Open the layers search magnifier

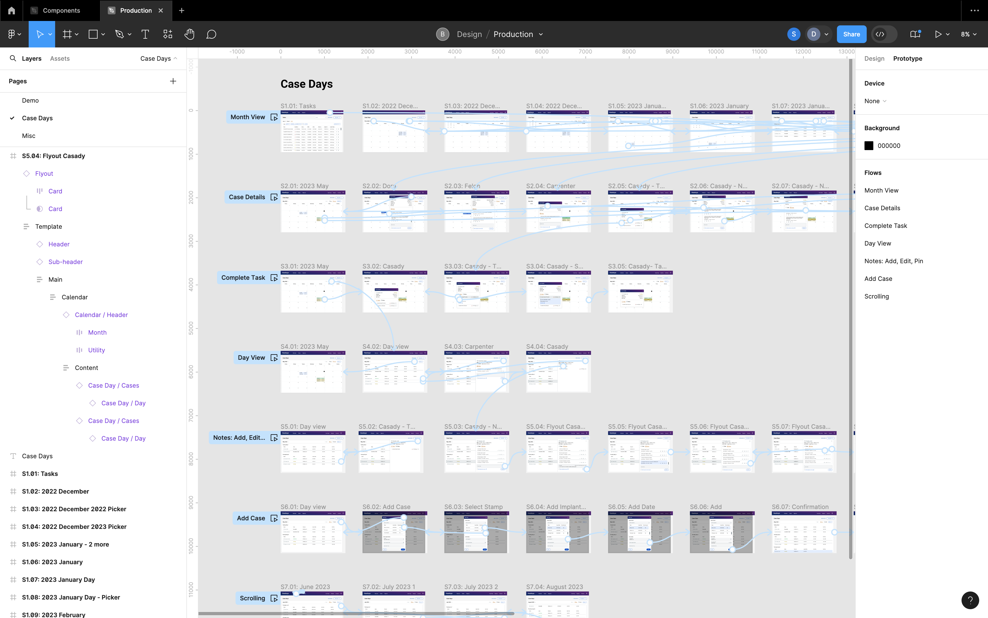(x=13, y=58)
